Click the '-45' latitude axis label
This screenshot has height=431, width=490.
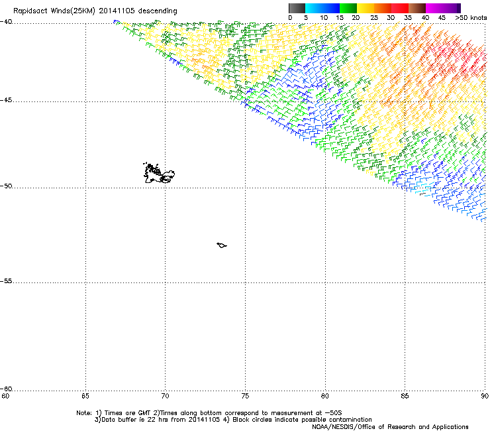click(x=6, y=100)
